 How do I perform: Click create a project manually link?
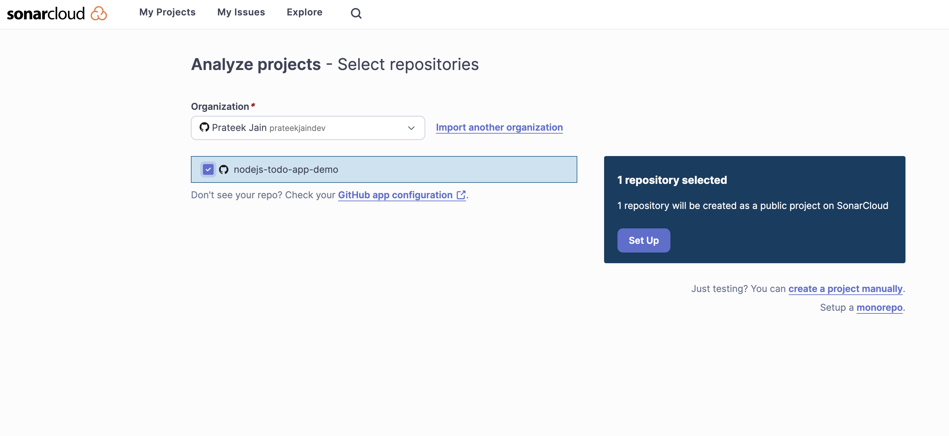(x=845, y=289)
